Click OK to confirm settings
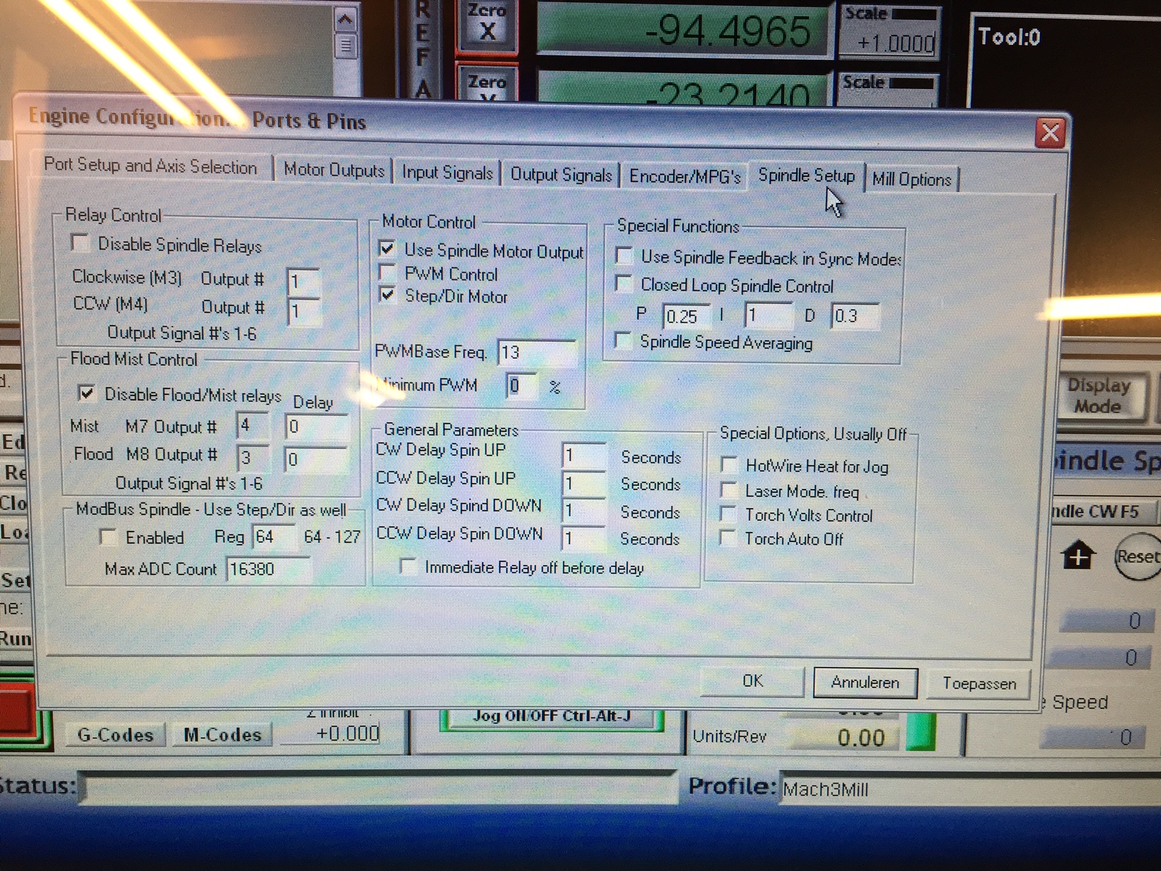This screenshot has height=871, width=1161. click(752, 681)
